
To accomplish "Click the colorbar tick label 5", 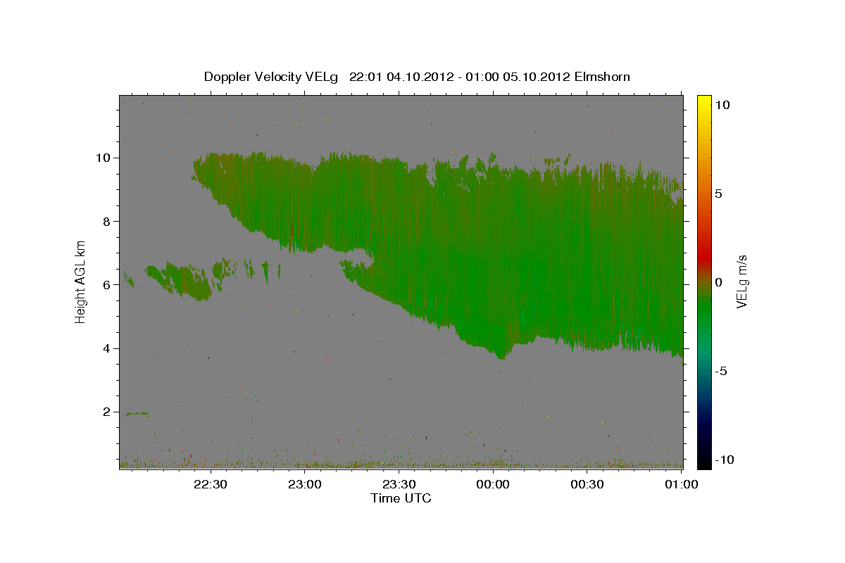I will point(718,194).
